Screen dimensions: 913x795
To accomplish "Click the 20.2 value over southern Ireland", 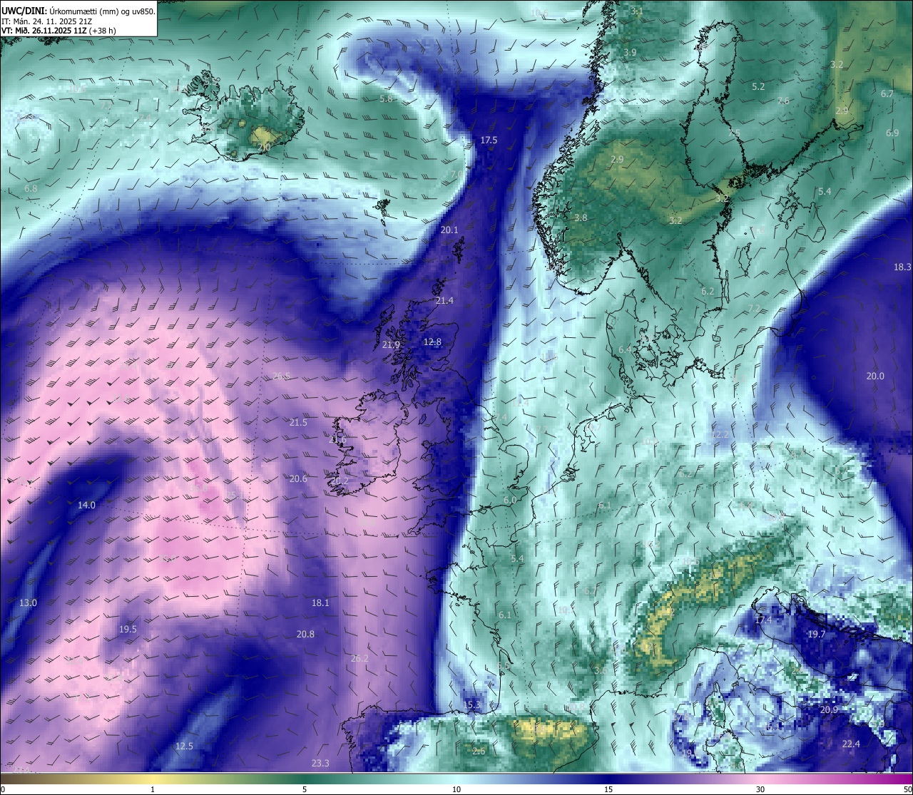I will 340,481.
